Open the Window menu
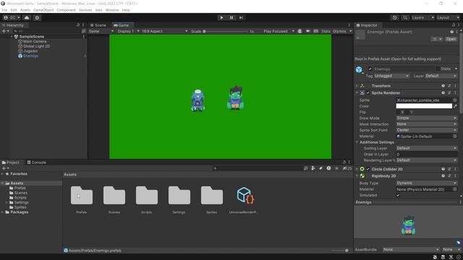The image size is (463, 260). [112, 10]
